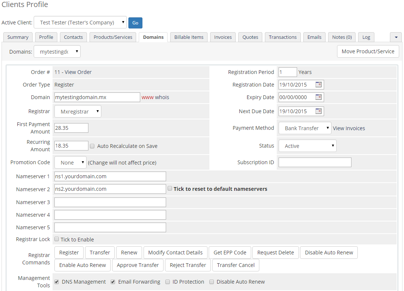Click Modify Contact Details button

tap(175, 253)
